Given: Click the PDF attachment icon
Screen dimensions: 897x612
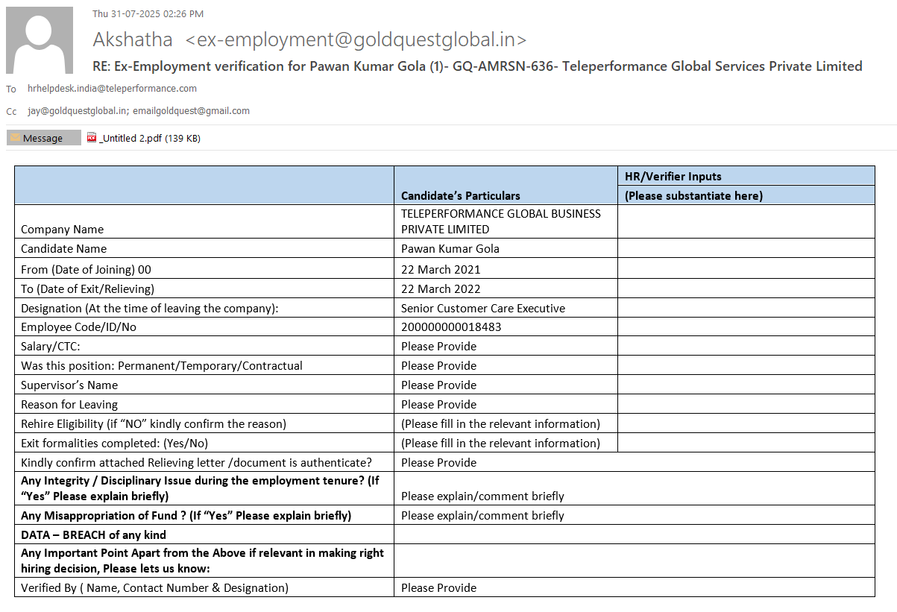Looking at the screenshot, I should coord(92,137).
